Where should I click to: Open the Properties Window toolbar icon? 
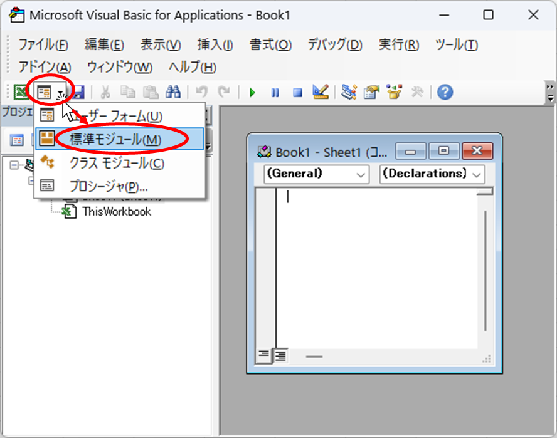pyautogui.click(x=371, y=92)
